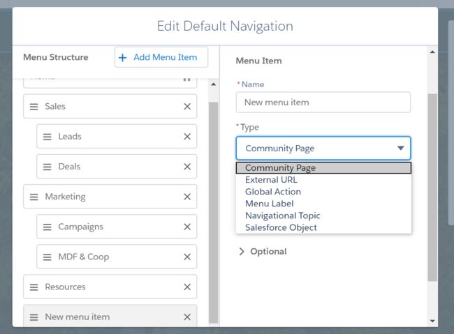Choose Salesforce Object option
This screenshot has height=334, width=454.
coord(323,227)
